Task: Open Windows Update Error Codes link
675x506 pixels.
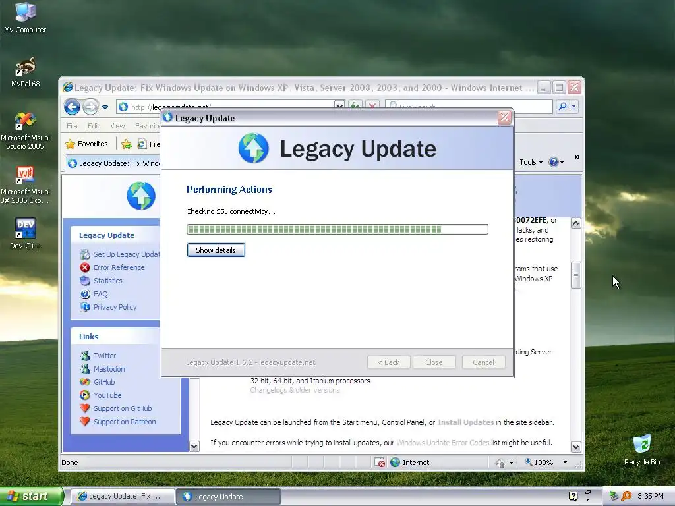Action: tap(442, 443)
